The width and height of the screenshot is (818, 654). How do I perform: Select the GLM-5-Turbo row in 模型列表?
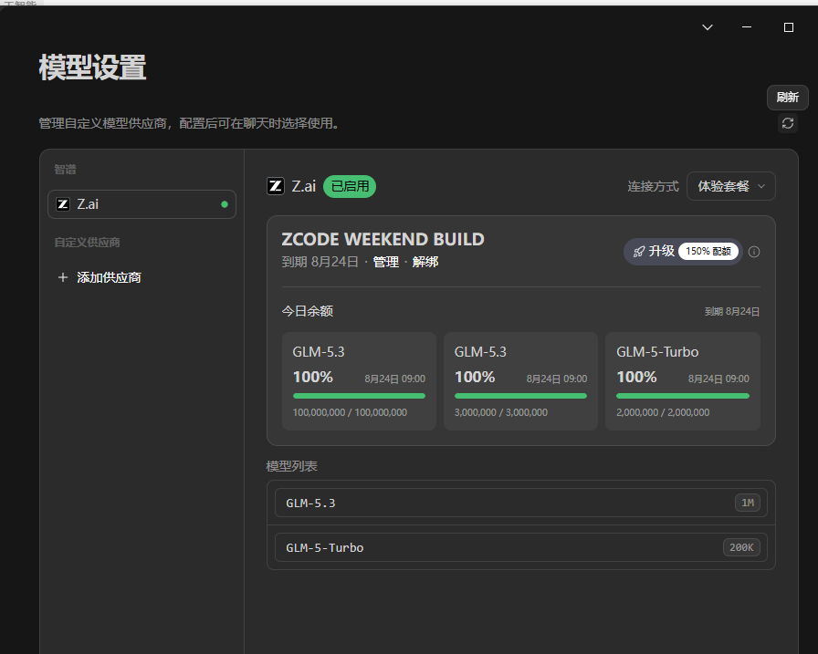(520, 547)
